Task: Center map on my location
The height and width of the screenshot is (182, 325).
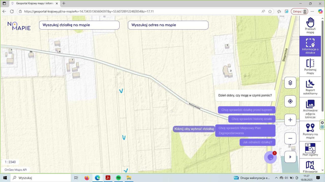Action: [x=290, y=101]
